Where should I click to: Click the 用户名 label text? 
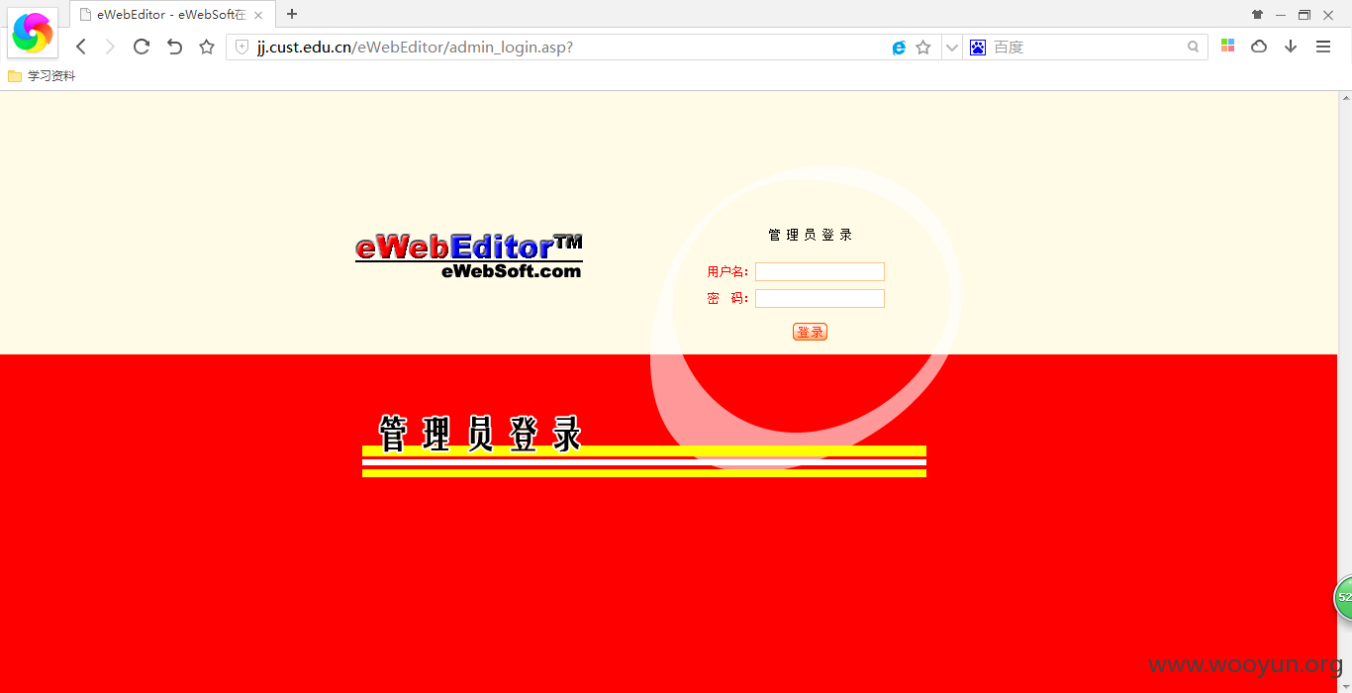coord(727,272)
